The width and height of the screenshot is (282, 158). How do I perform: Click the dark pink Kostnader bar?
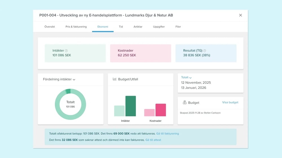click(161, 110)
